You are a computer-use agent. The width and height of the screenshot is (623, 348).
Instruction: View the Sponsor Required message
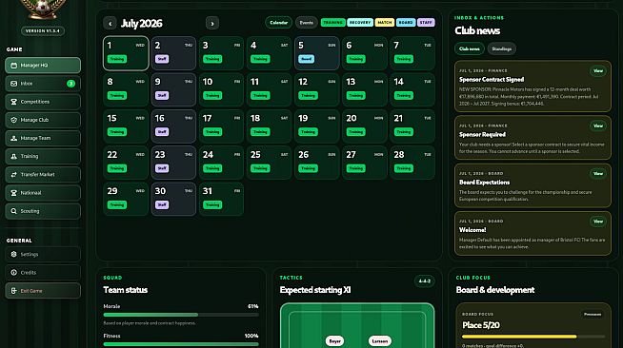[x=598, y=126]
